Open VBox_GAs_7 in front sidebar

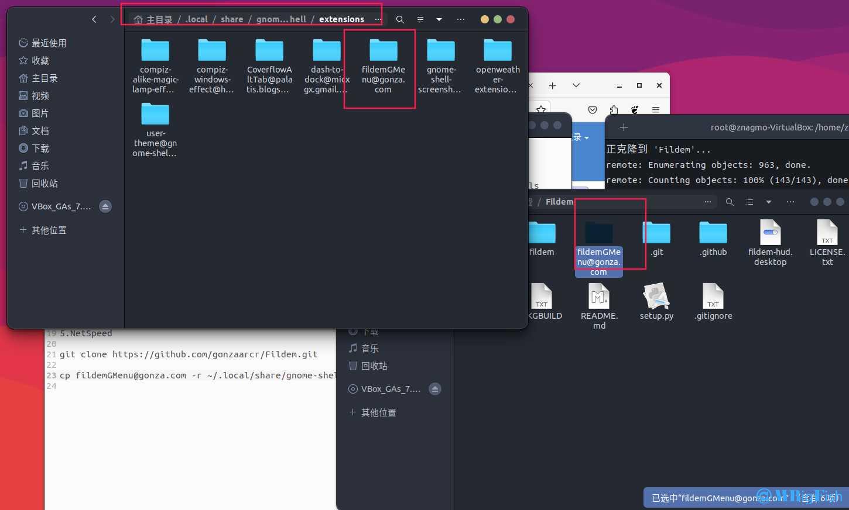coord(56,206)
